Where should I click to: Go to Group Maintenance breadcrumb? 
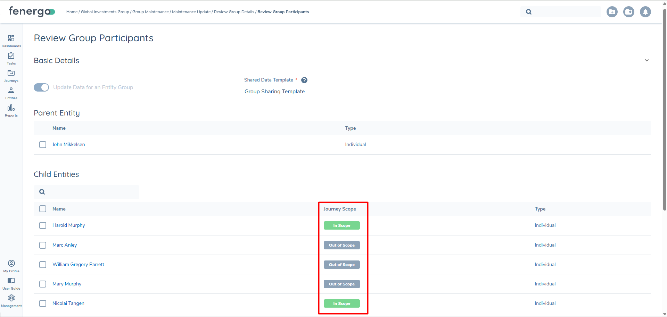150,12
